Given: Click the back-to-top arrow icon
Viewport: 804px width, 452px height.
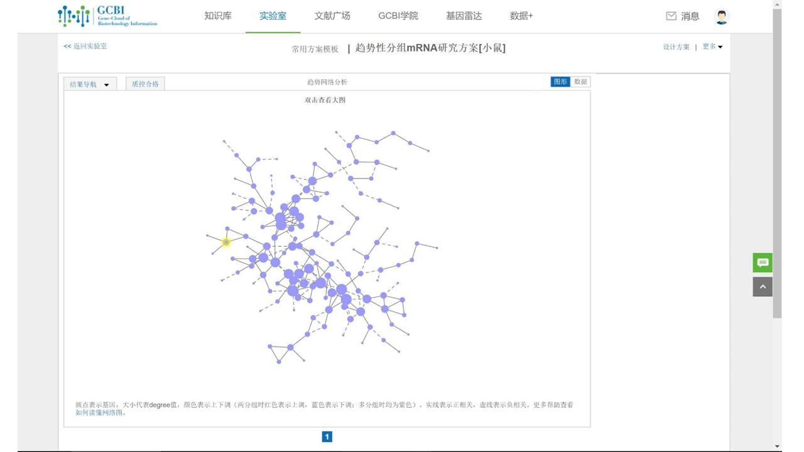Looking at the screenshot, I should click(762, 286).
